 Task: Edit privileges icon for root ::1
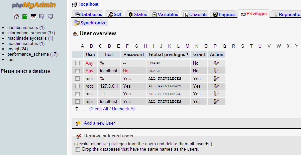[x=216, y=94]
